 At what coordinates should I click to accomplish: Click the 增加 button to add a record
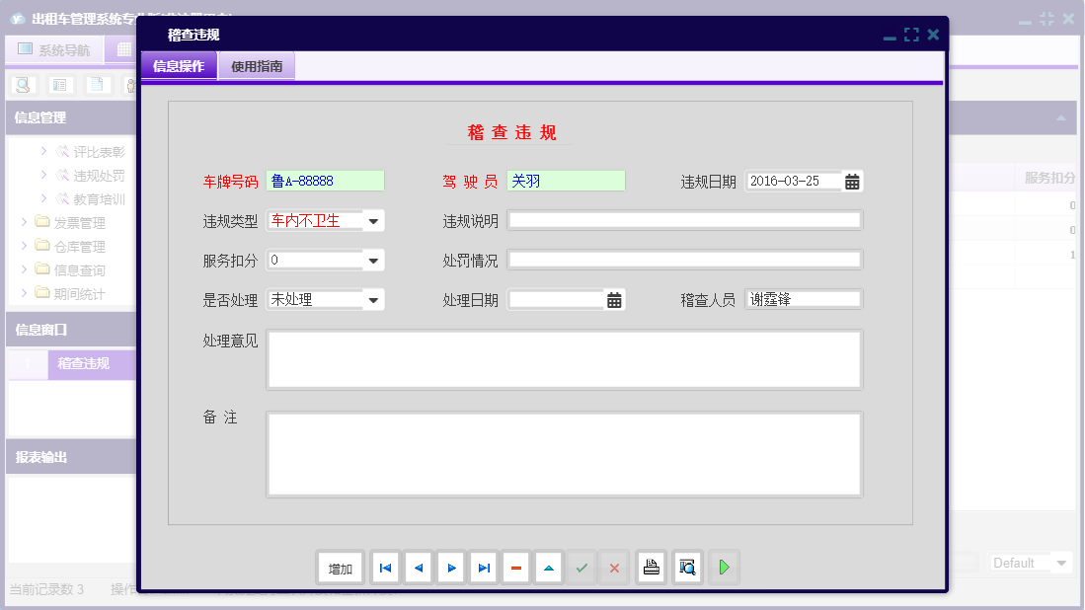coord(340,568)
